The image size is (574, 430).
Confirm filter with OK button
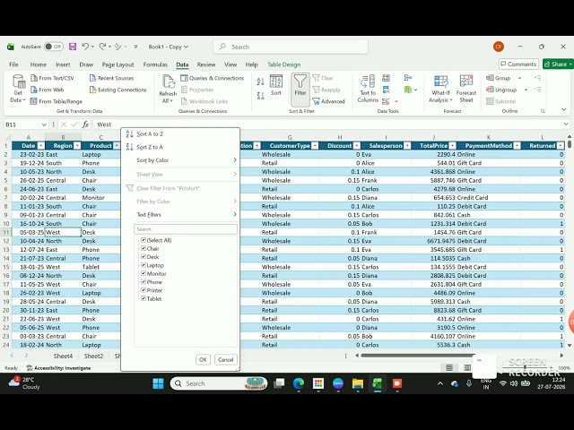point(203,360)
